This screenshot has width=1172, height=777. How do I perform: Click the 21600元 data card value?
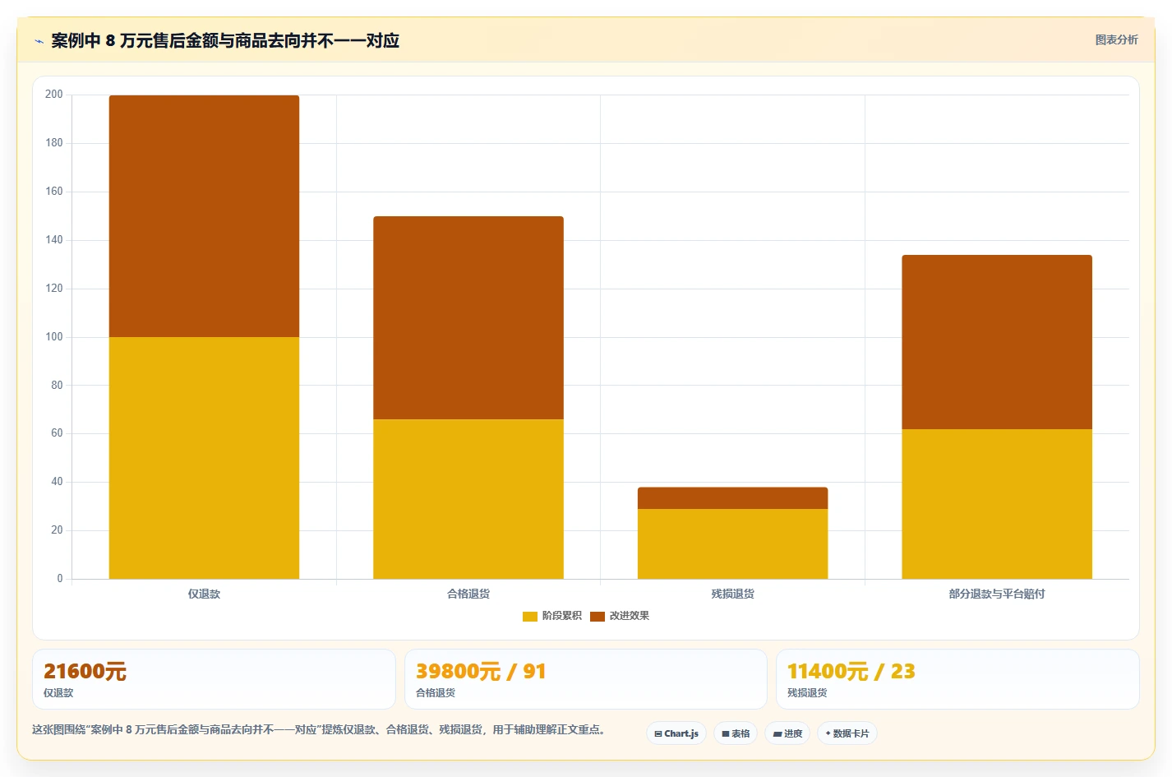(85, 672)
